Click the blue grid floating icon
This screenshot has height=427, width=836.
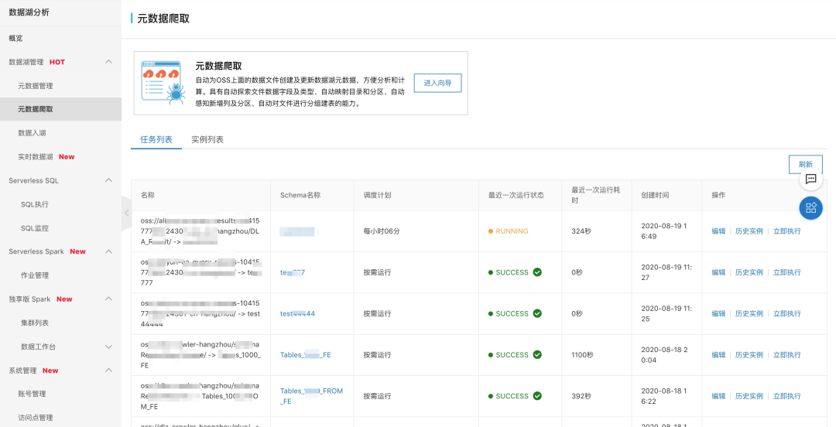810,207
